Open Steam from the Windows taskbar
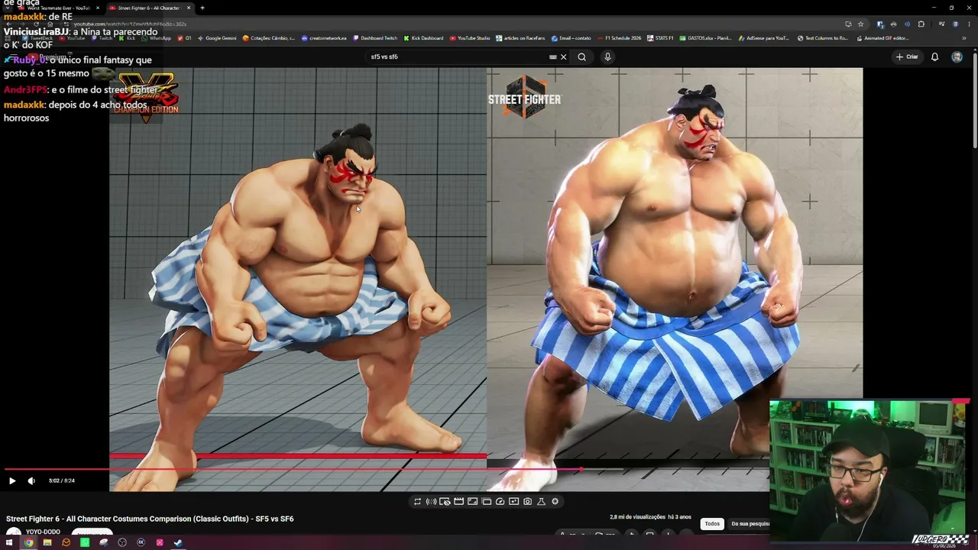This screenshot has width=978, height=550. pos(178,542)
